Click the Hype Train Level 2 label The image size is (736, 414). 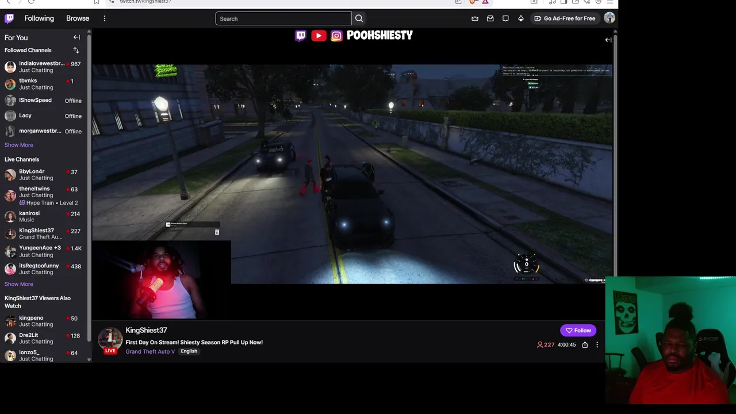(48, 203)
